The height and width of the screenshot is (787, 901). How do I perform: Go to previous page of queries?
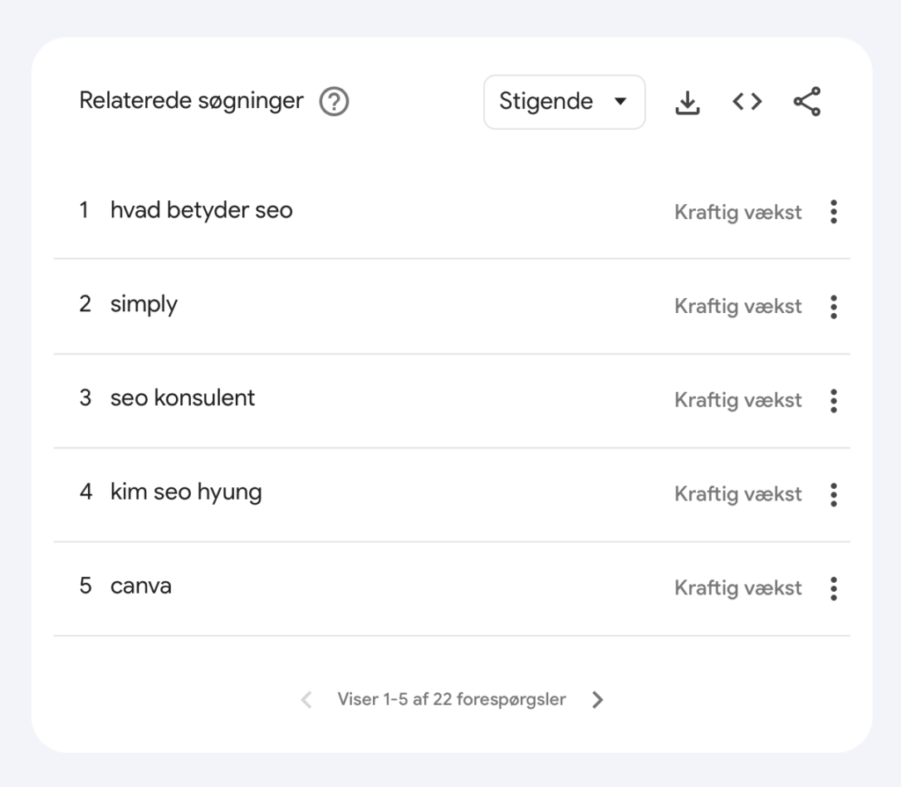point(306,700)
